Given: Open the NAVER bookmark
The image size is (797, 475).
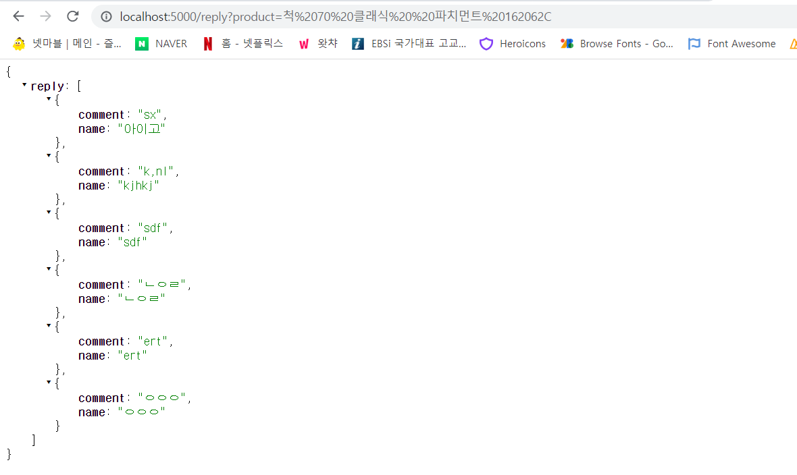Looking at the screenshot, I should point(161,44).
